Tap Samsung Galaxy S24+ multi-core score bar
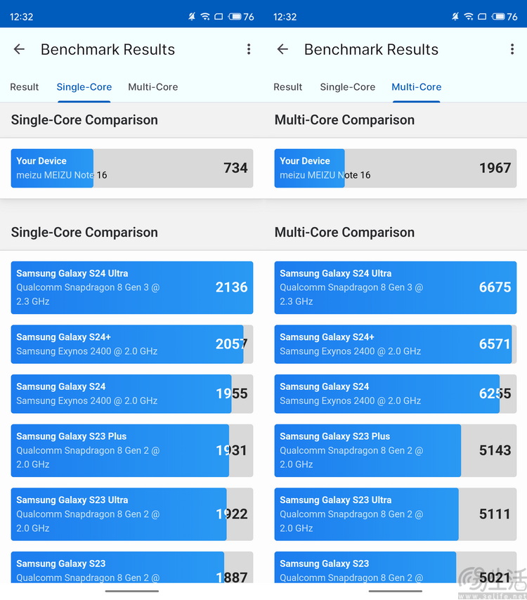 tap(395, 344)
